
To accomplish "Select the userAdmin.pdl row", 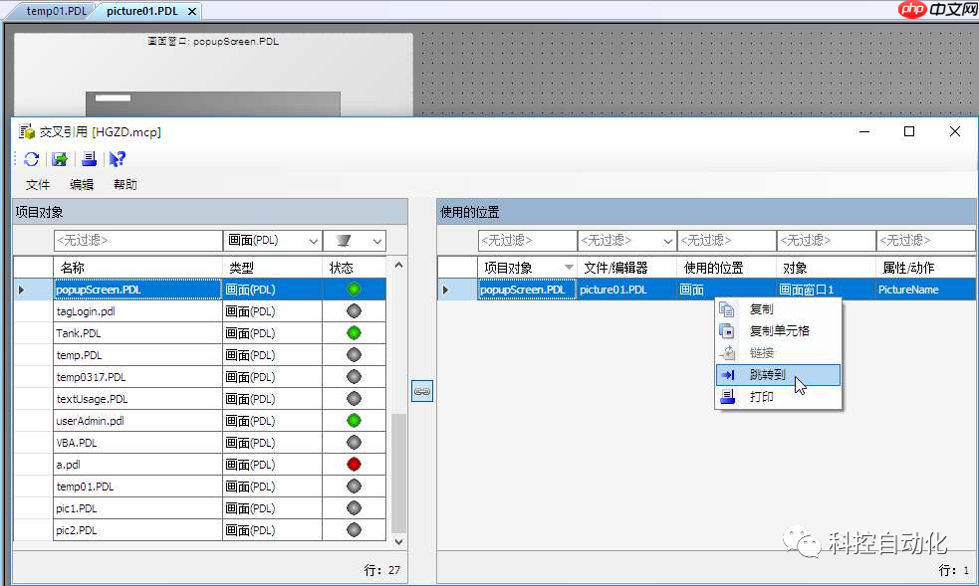I will click(200, 421).
